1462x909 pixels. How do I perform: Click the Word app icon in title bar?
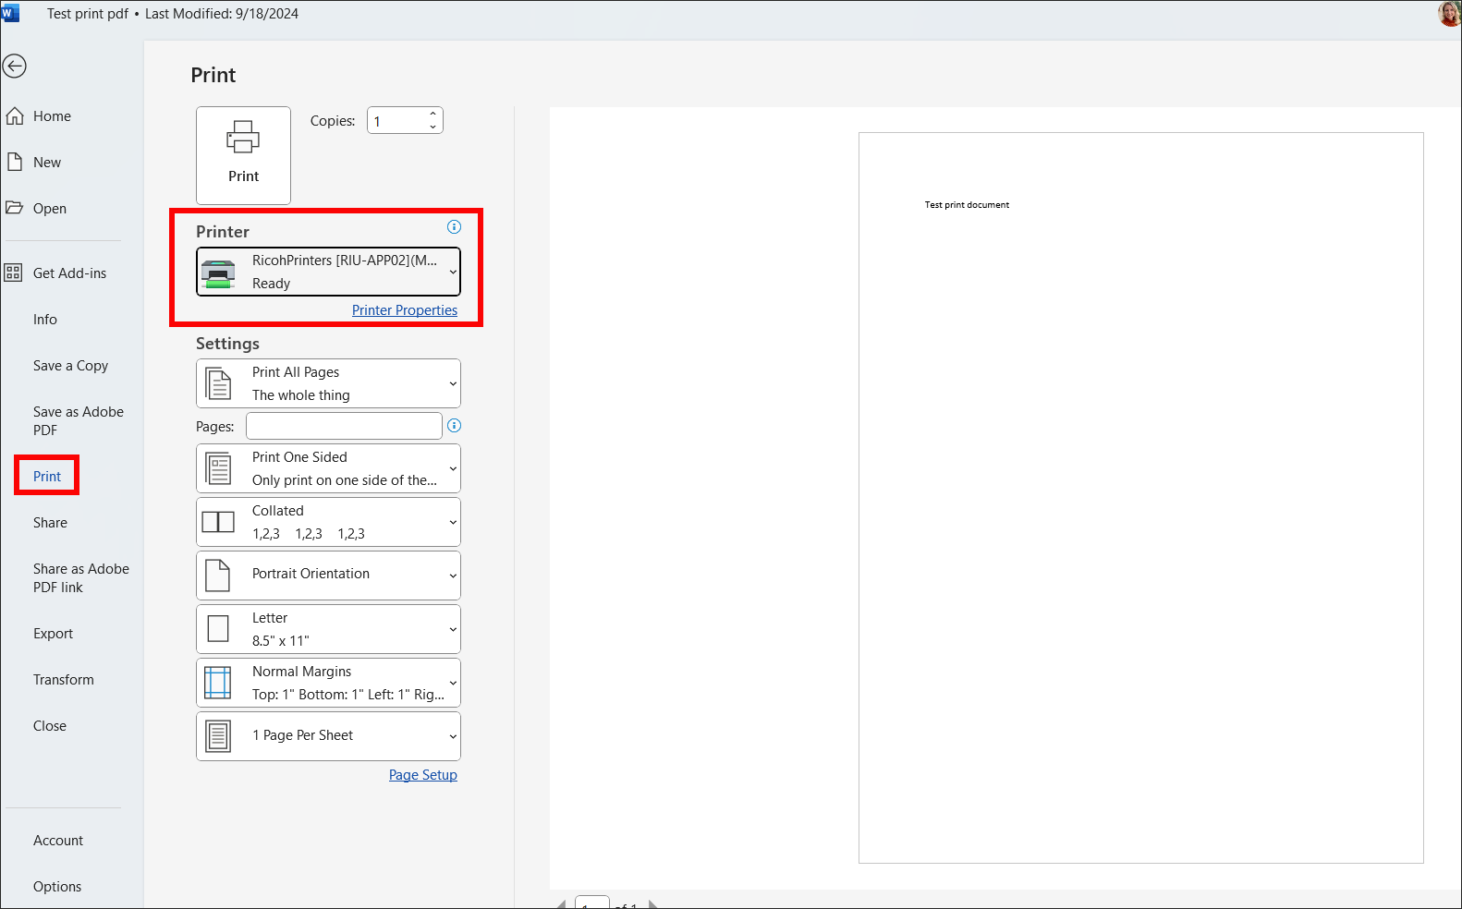pos(10,13)
